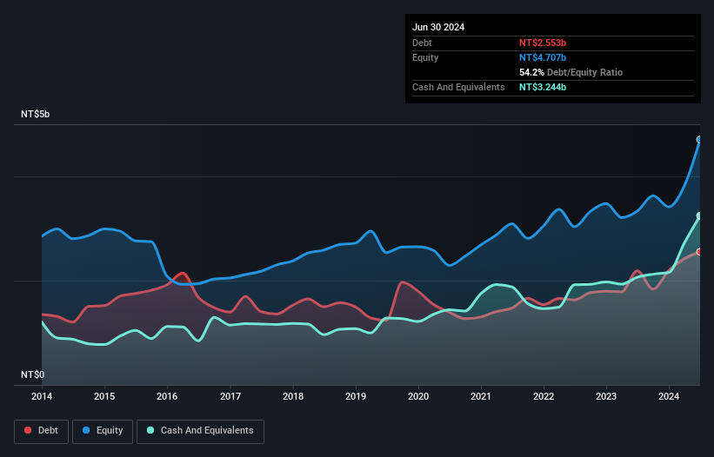
Task: Click the NT$5b y-axis label
Action: coord(35,114)
